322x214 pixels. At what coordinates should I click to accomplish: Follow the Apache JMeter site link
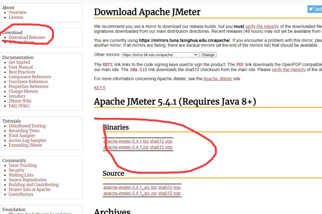pos(218,79)
